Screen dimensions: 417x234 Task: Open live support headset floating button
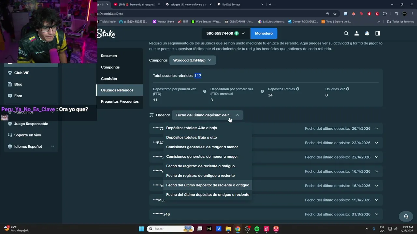tap(406, 216)
